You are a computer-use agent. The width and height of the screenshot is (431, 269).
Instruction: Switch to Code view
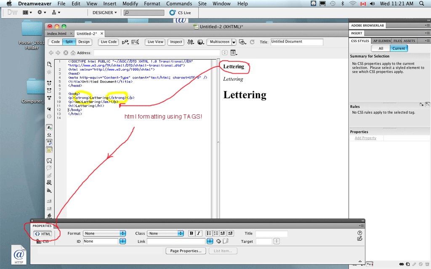click(x=55, y=42)
